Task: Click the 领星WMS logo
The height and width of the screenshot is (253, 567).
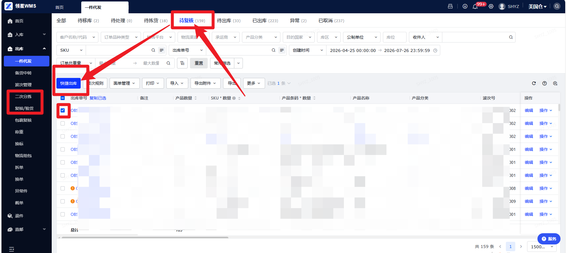Action: tap(20, 6)
